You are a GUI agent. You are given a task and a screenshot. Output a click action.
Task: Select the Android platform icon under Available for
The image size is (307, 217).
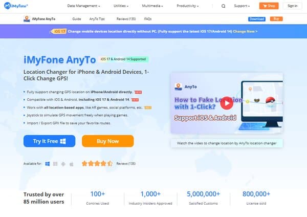click(63, 164)
